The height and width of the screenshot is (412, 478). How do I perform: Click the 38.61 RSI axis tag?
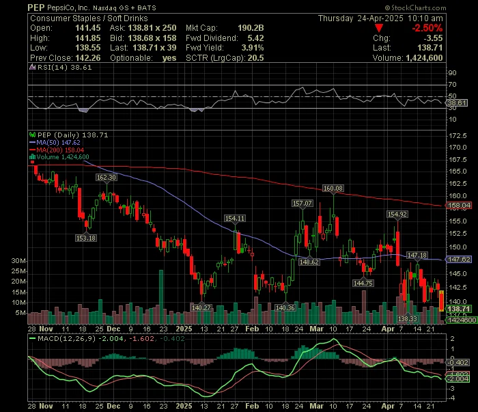pos(457,102)
